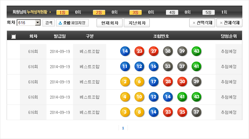Delete all rows with 전체삭제
Viewport: 249px width, 139px height.
coord(229,23)
